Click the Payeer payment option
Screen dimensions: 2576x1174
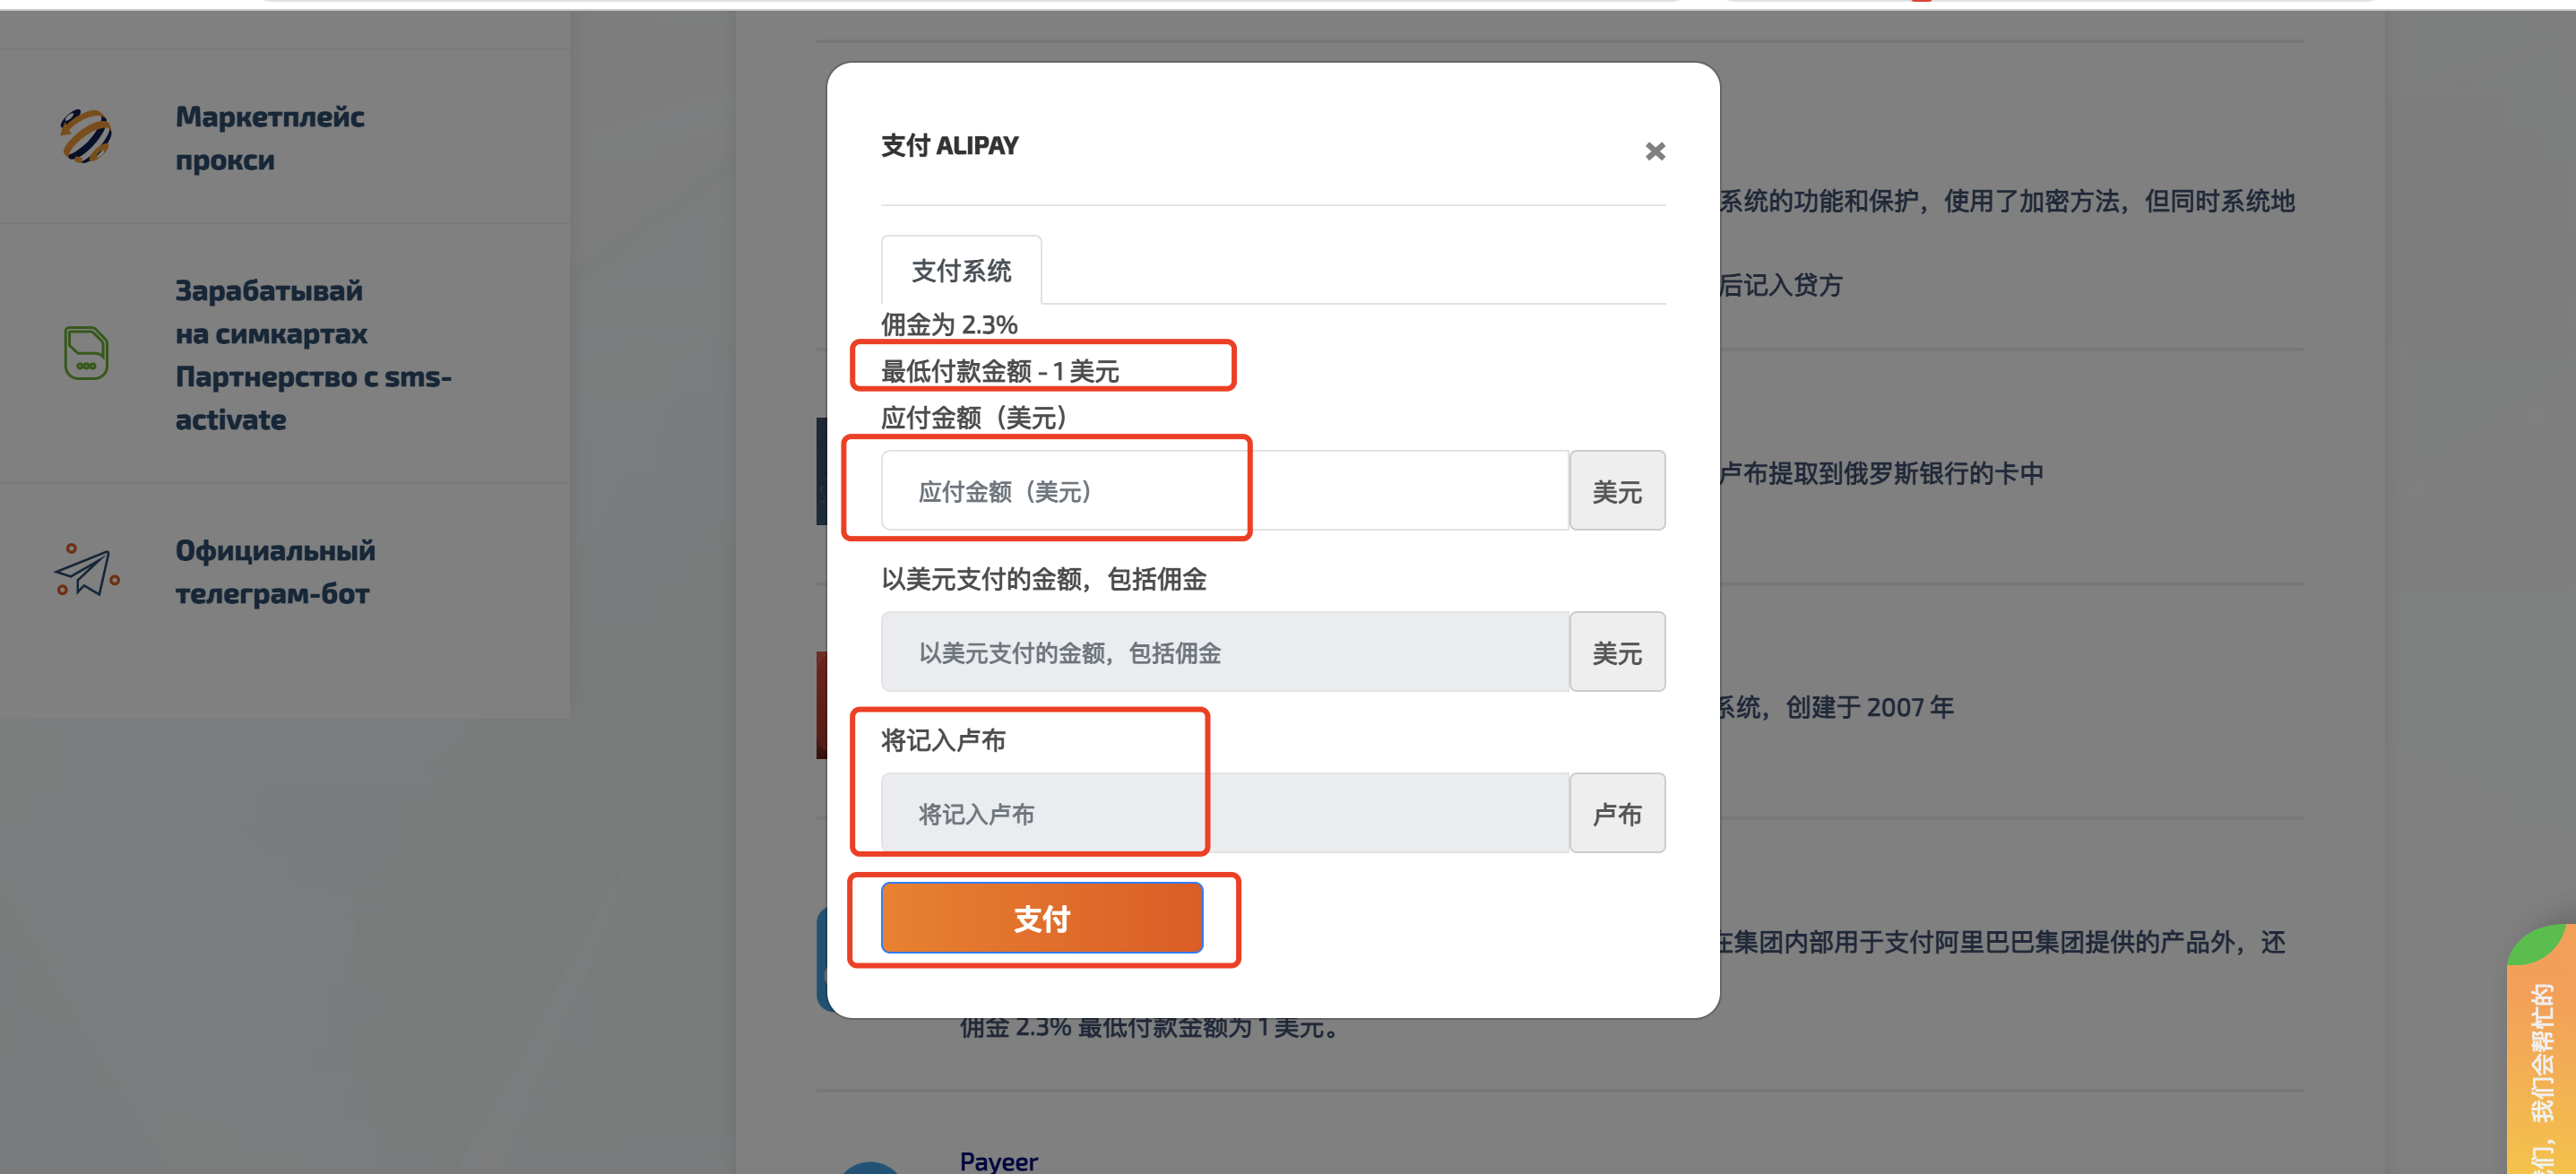[x=998, y=1161]
